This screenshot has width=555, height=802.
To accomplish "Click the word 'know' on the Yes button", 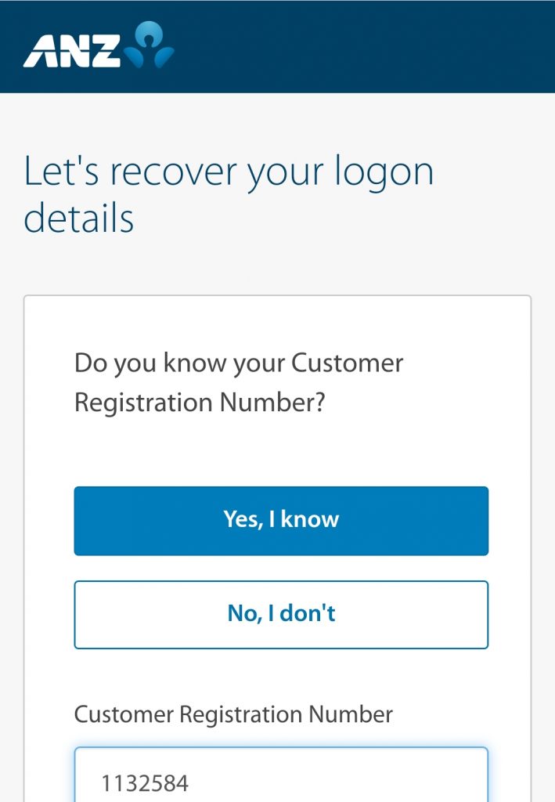I will (x=310, y=519).
